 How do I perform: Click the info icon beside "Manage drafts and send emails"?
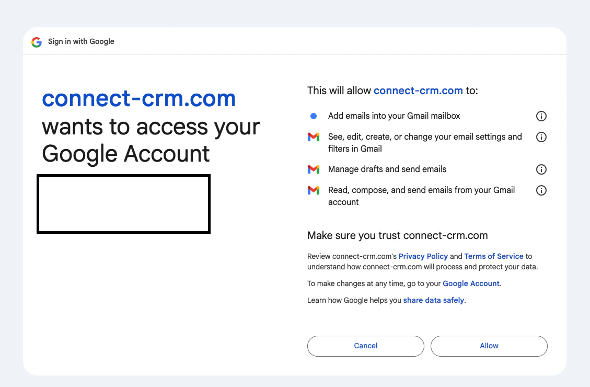(x=541, y=169)
